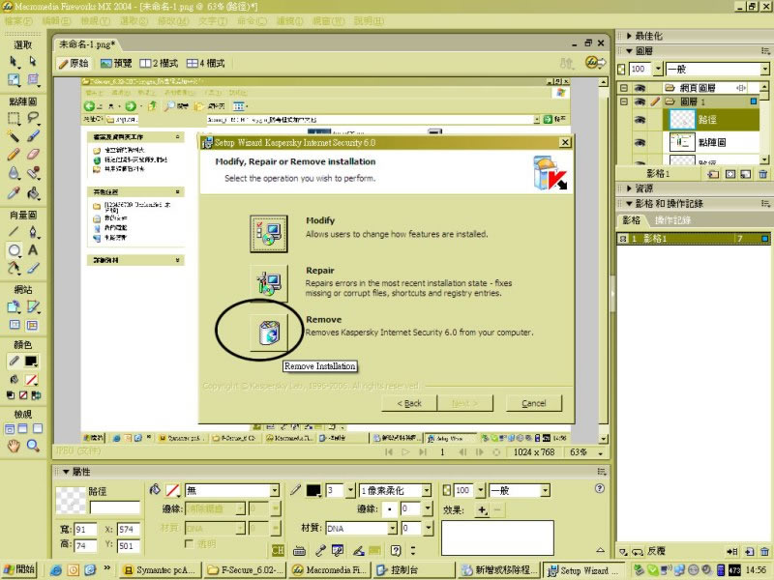
Task: Click the New/Duplicate Layer icon
Action: tap(713, 174)
